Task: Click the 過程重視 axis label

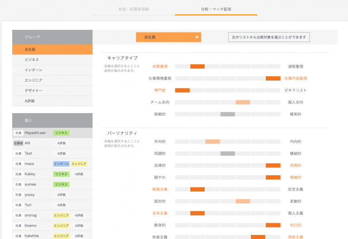Action: [x=295, y=67]
